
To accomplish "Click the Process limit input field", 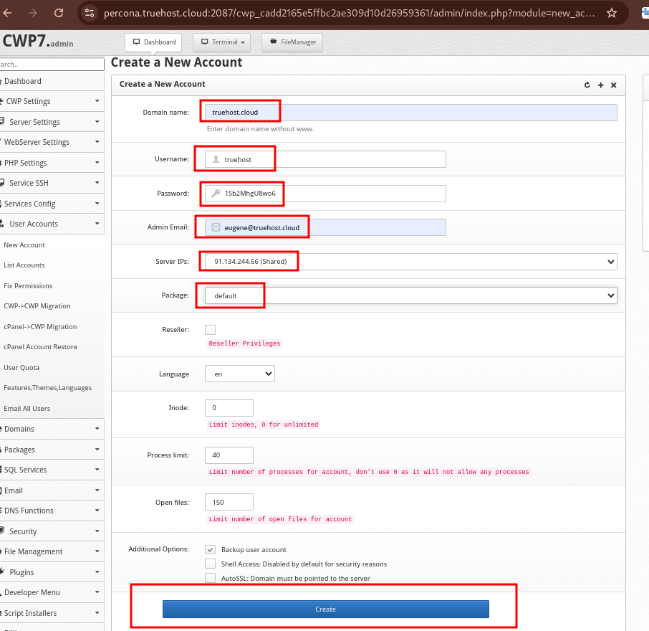I will 229,455.
